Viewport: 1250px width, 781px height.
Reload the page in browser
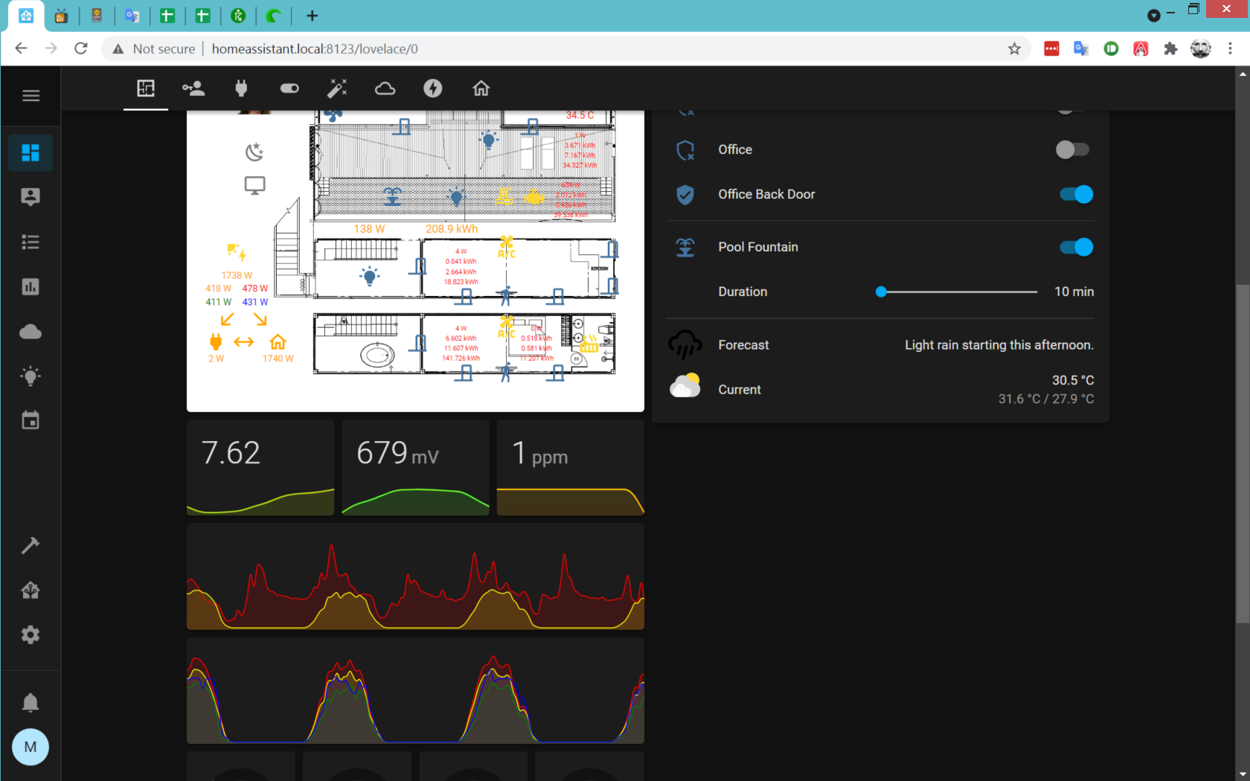coord(81,48)
